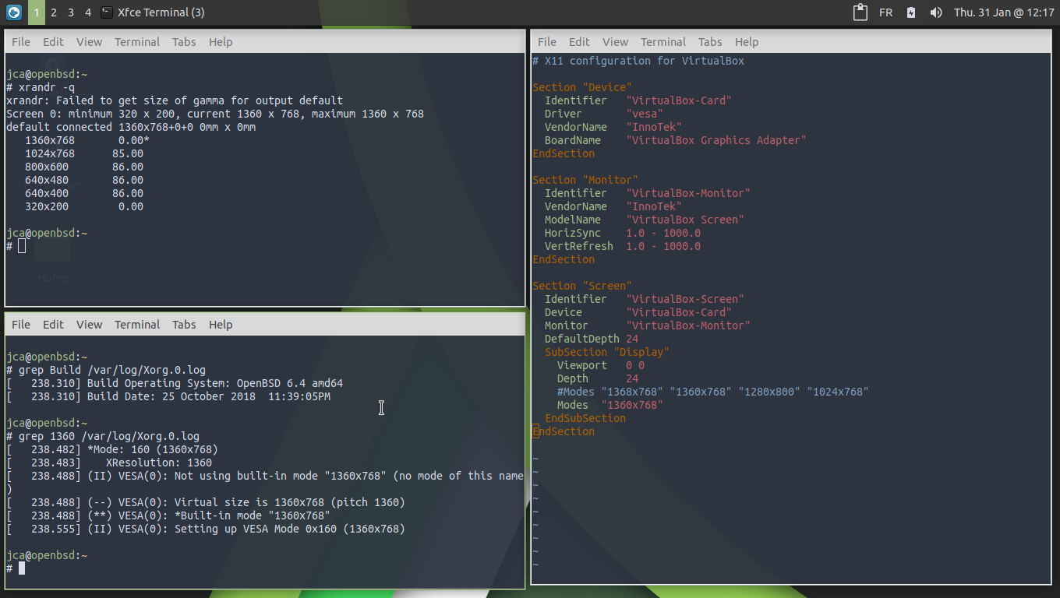Screen dimensions: 1060x598
Task: Open Terminal menu in the grep terminal
Action: [137, 325]
